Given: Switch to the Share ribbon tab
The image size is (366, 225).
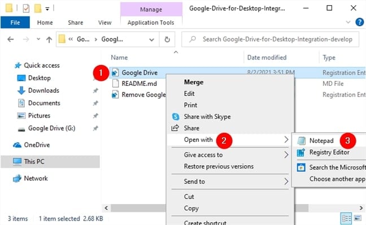Looking at the screenshot, I should point(75,23).
